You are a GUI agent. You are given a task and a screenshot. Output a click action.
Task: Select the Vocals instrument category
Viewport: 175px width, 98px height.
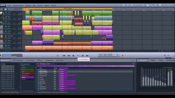[x=28, y=79]
